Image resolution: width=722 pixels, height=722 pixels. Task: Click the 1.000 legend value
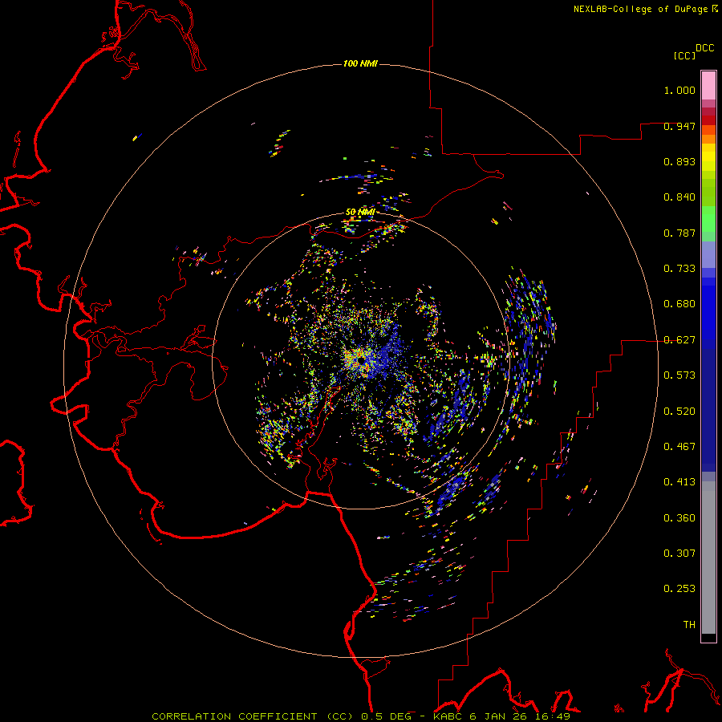(x=679, y=90)
